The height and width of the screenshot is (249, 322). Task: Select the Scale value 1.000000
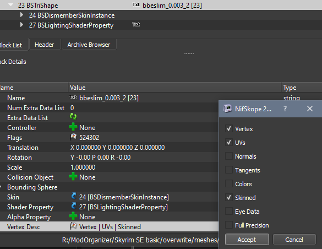[x=83, y=167]
